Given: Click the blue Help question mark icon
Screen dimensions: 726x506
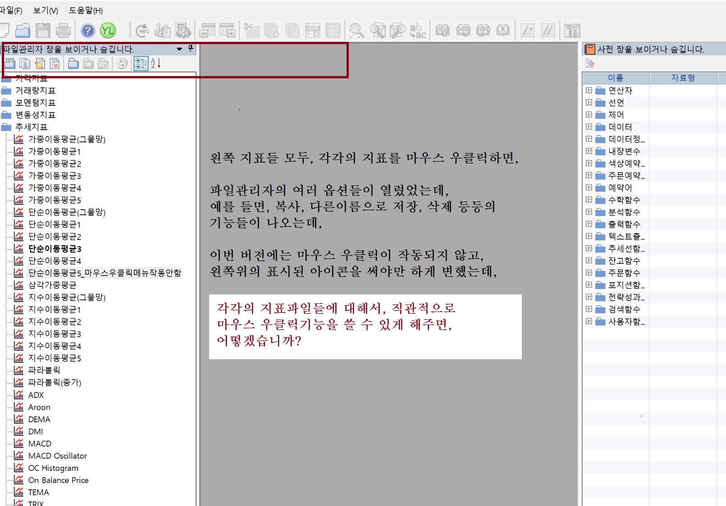Looking at the screenshot, I should coord(87,31).
